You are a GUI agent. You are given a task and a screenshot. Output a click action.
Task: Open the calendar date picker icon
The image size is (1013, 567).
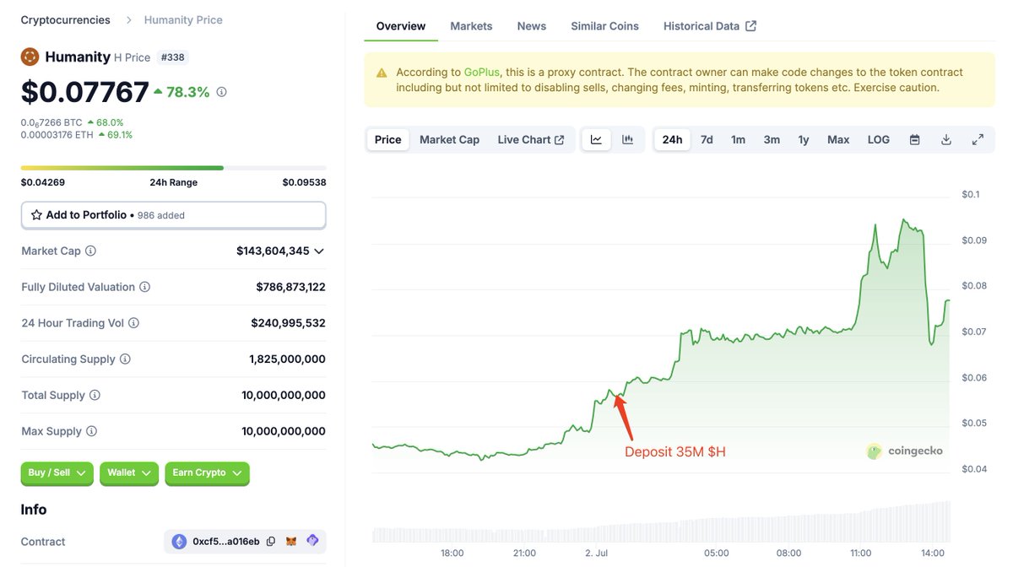914,140
